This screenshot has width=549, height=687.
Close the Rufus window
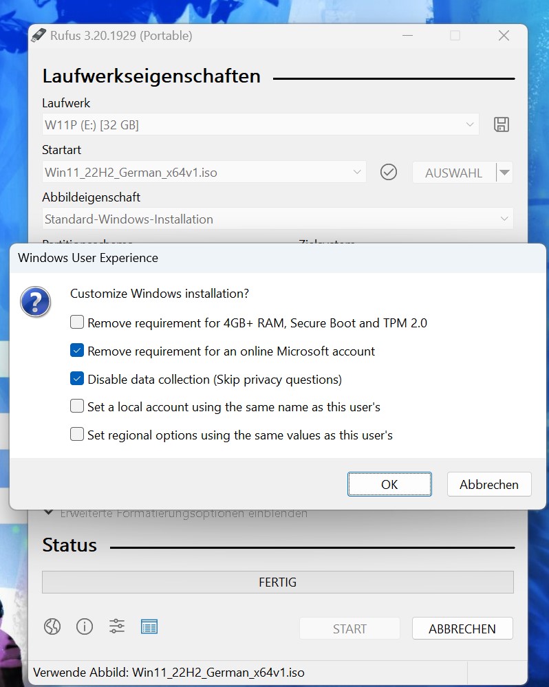[504, 36]
